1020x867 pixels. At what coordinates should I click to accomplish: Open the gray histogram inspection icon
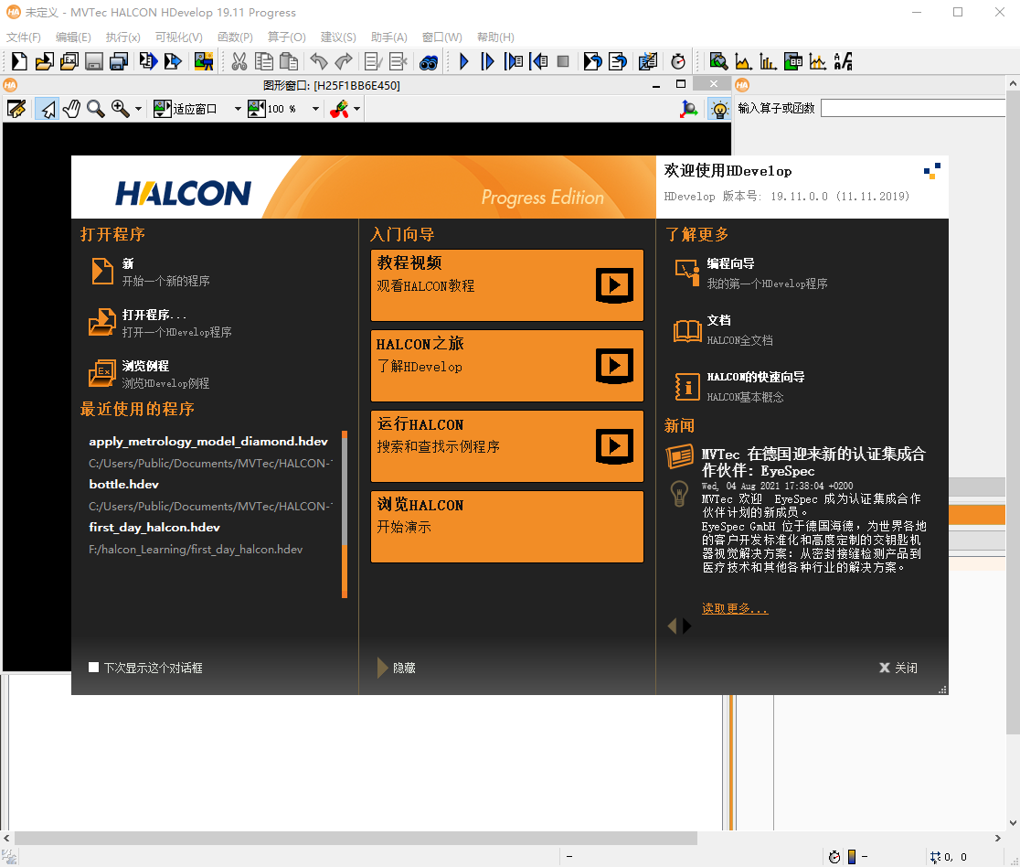[741, 61]
